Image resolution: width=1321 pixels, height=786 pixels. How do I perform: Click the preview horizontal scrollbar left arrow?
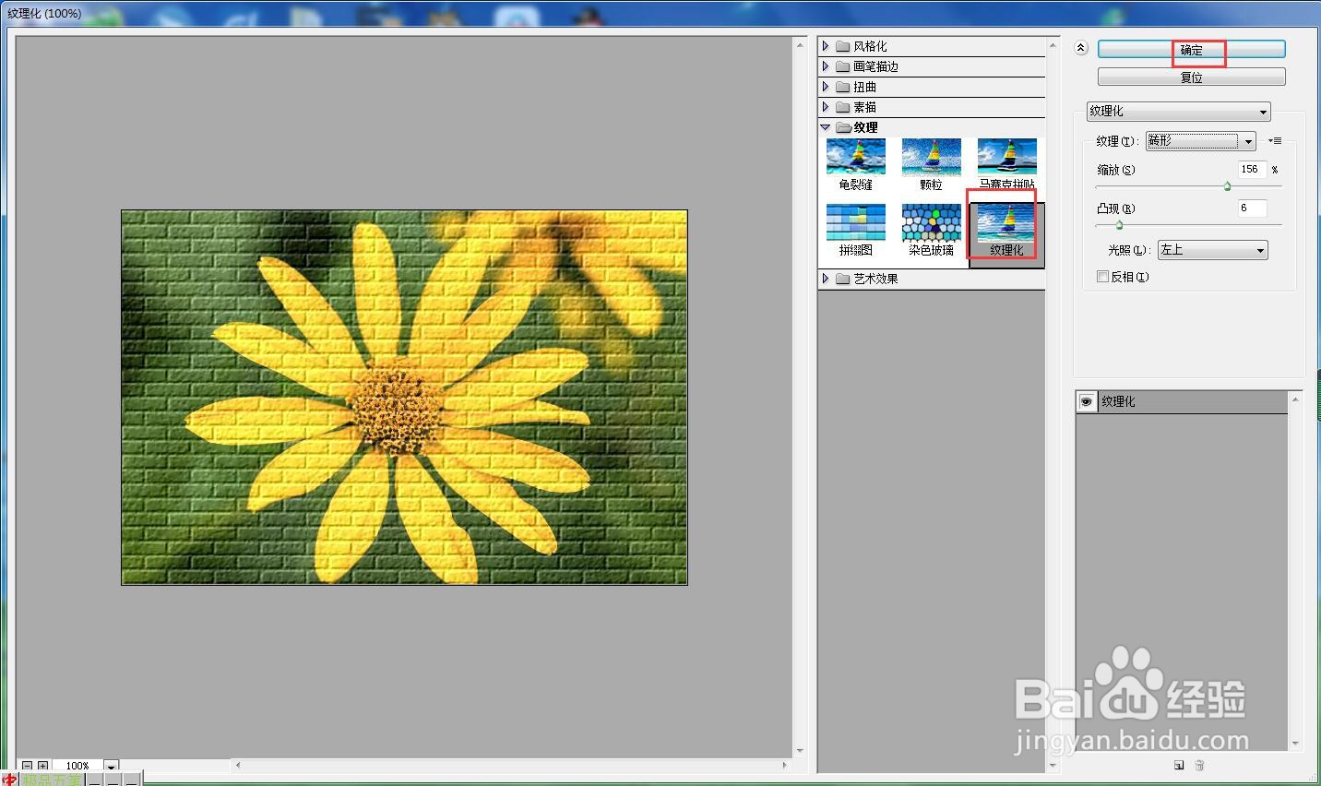pos(238,765)
